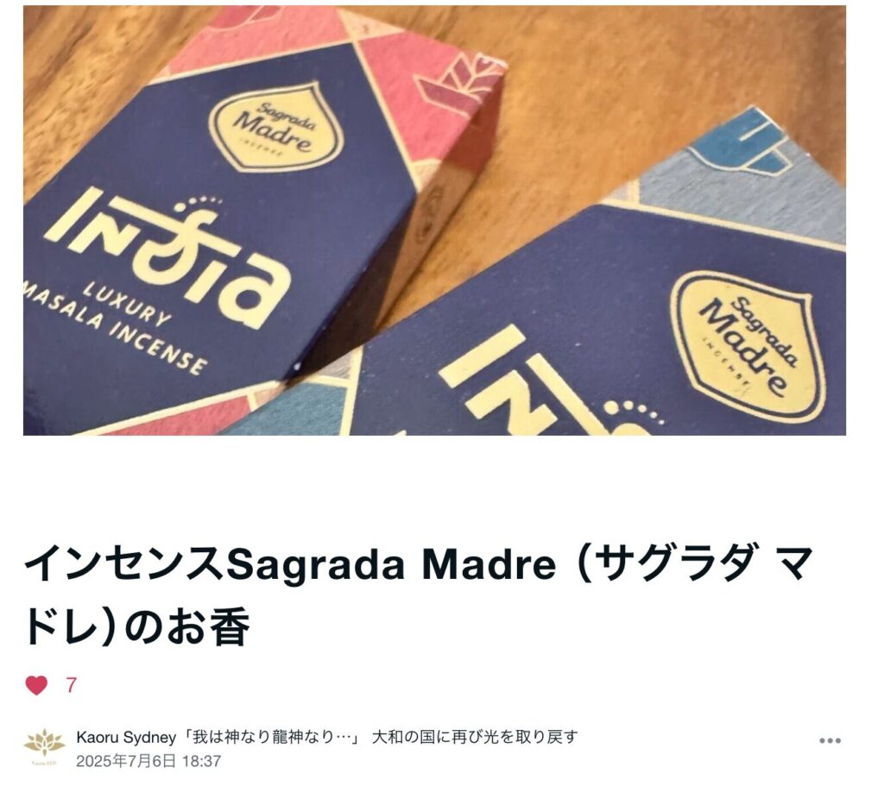This screenshot has width=884, height=805.
Task: Click the title's second line ドレ)のお香
Action: pos(136,626)
